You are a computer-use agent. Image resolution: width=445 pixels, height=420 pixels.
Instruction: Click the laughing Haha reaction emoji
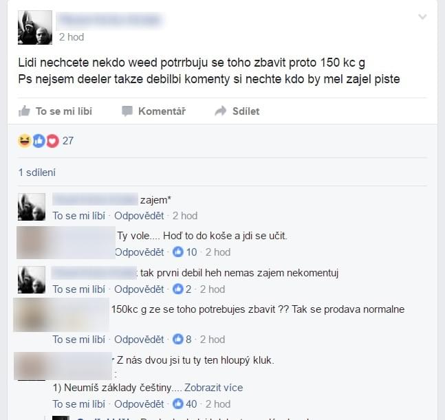(x=24, y=141)
